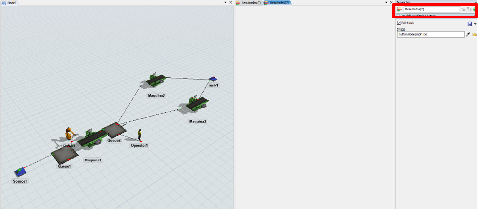Screen dimensions: 478x209
Task: Select the Operator1 figure
Action: 139,135
